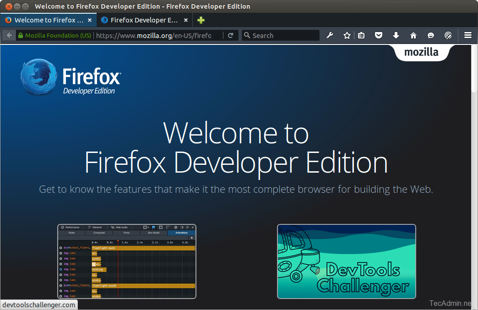Click the globe toolbar icon next to the smiley

point(448,35)
